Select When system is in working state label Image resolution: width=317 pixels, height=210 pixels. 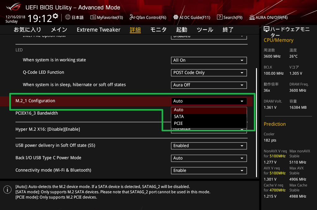click(x=54, y=60)
